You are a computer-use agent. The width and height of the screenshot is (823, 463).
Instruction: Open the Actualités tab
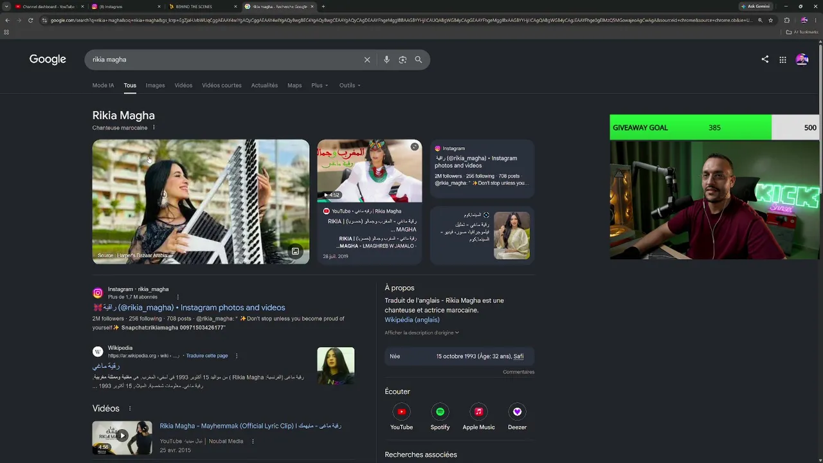[264, 86]
